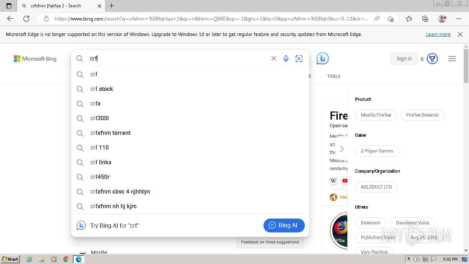469x264 pixels.
Task: Click the next arrow on Firefox card
Action: tap(341, 148)
